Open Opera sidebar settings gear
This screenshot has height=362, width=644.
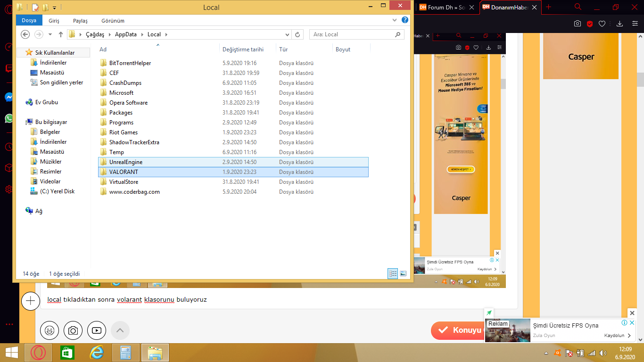tap(9, 189)
